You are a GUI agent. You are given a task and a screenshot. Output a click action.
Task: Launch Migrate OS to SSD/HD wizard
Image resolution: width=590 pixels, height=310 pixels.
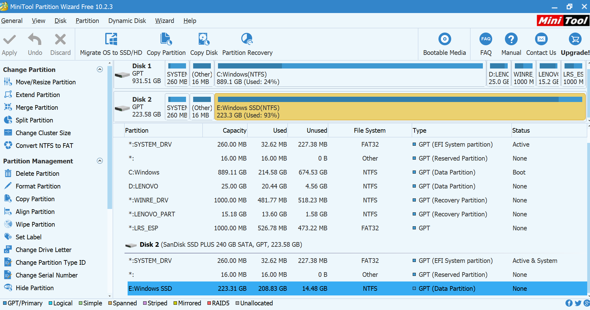point(111,44)
